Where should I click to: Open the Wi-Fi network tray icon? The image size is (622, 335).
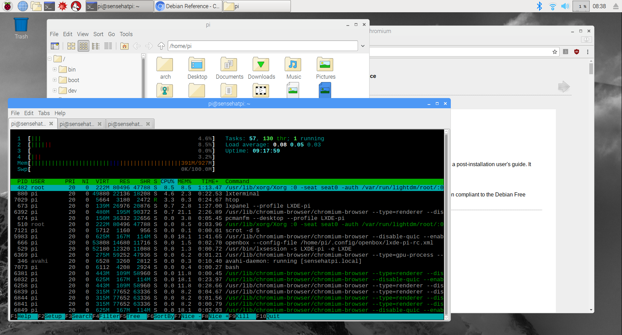click(552, 6)
